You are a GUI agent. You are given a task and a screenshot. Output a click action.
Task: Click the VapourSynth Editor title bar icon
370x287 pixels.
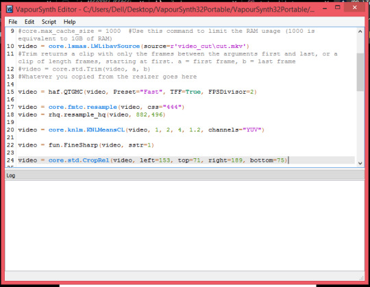click(x=10, y=9)
